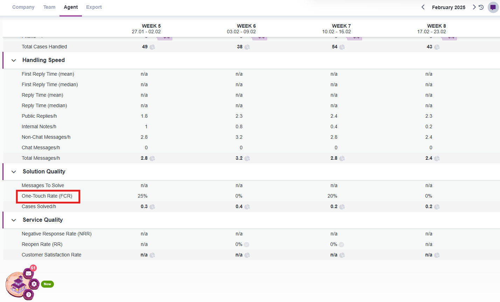The image size is (500, 302).
Task: Click the Handling Speed section title
Action: click(43, 60)
